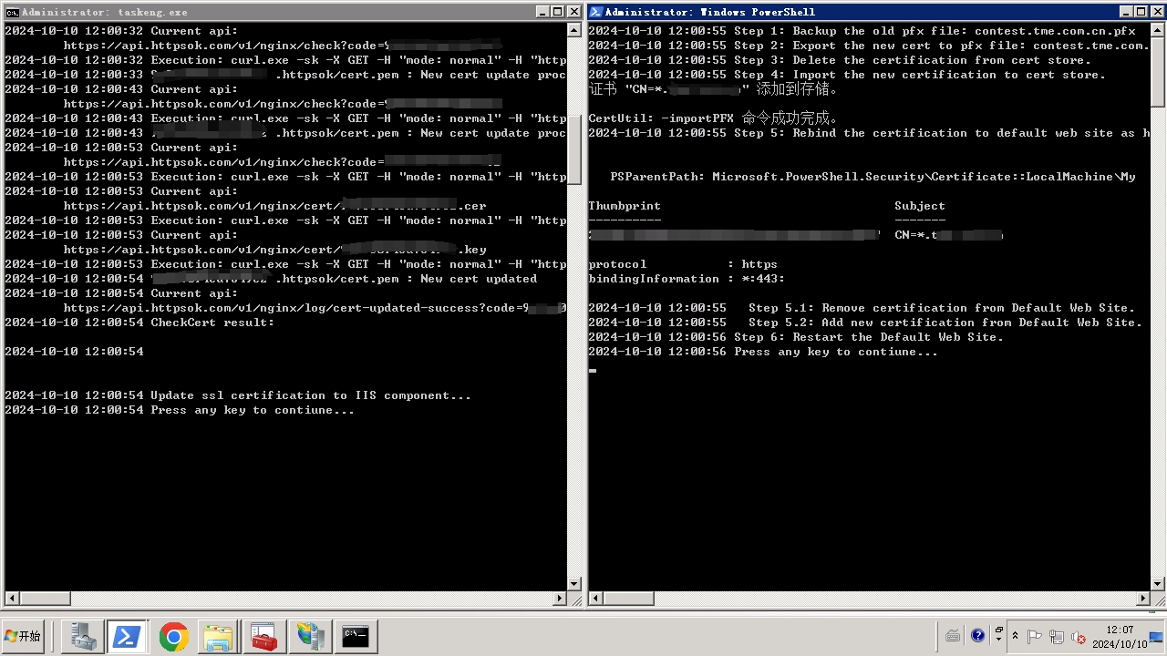
Task: Open Windows Explorer folder icon
Action: 219,637
